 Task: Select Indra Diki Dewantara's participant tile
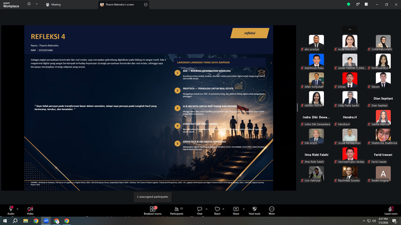click(316, 117)
